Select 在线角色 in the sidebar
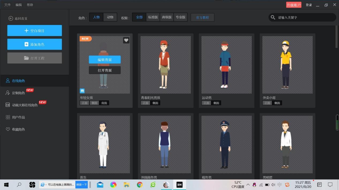339x190 pixels. 35,81
